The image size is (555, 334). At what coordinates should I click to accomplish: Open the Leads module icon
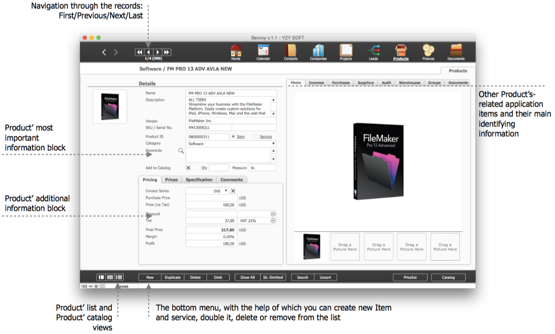pos(373,51)
